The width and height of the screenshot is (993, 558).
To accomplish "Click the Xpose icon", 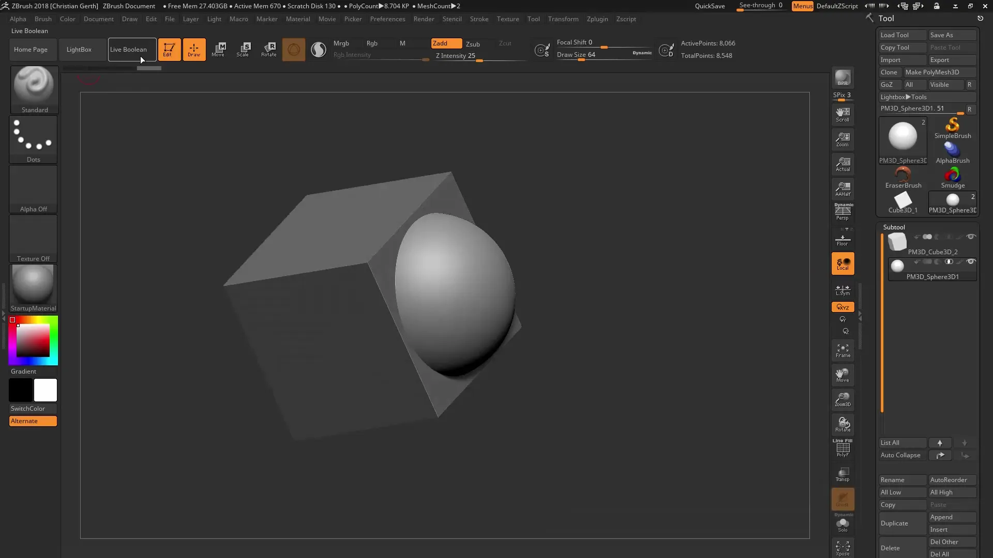I will coord(842,548).
